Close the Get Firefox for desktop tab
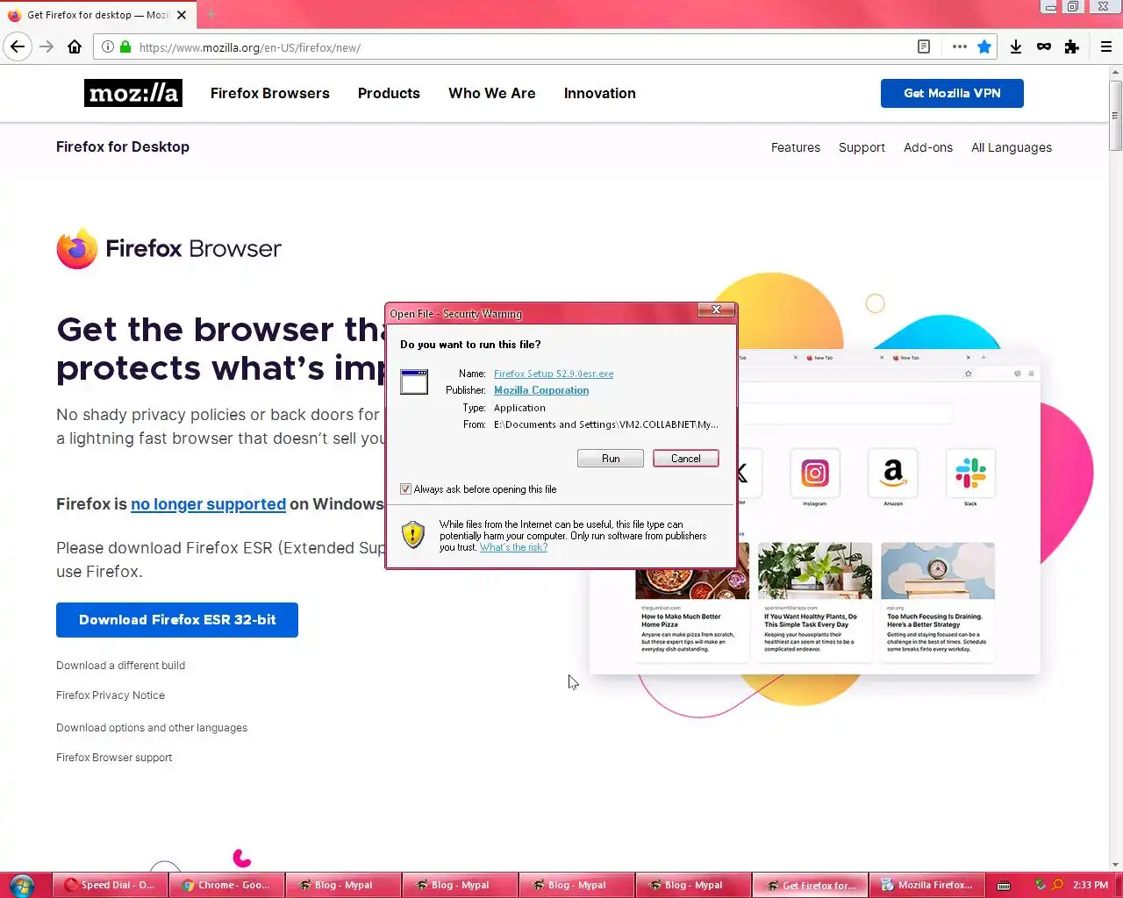Viewport: 1123px width, 898px height. [x=182, y=15]
